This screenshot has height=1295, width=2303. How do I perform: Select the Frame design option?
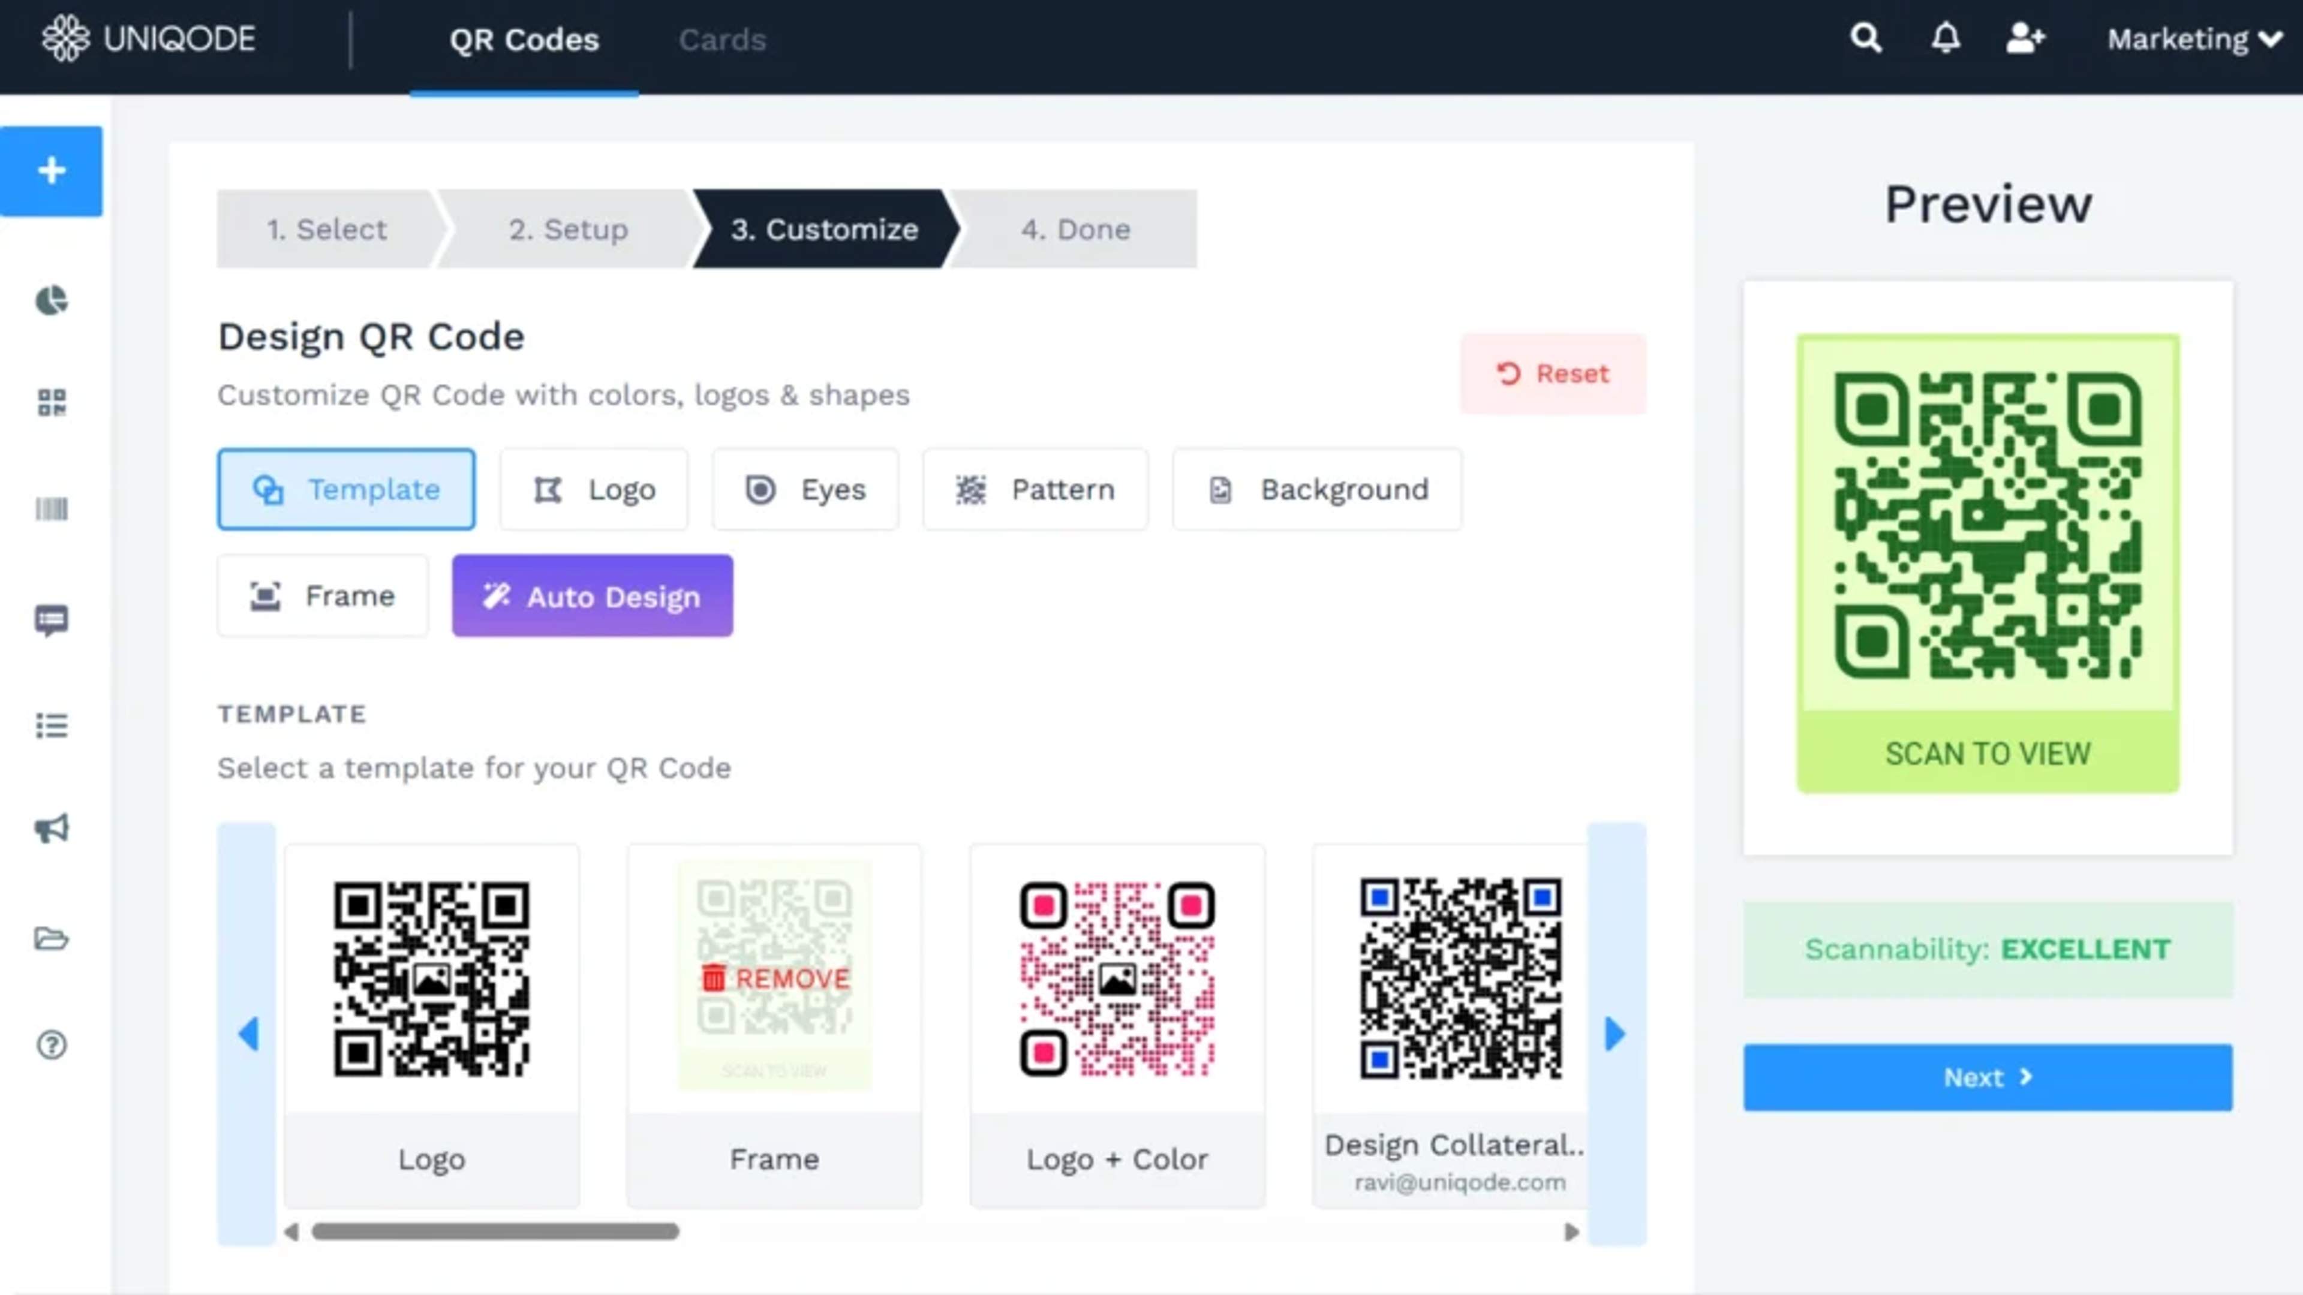(x=323, y=595)
